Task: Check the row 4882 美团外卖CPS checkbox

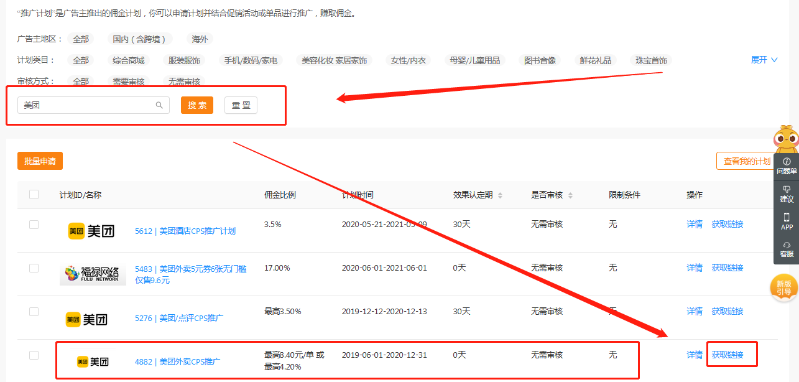Action: pyautogui.click(x=34, y=355)
